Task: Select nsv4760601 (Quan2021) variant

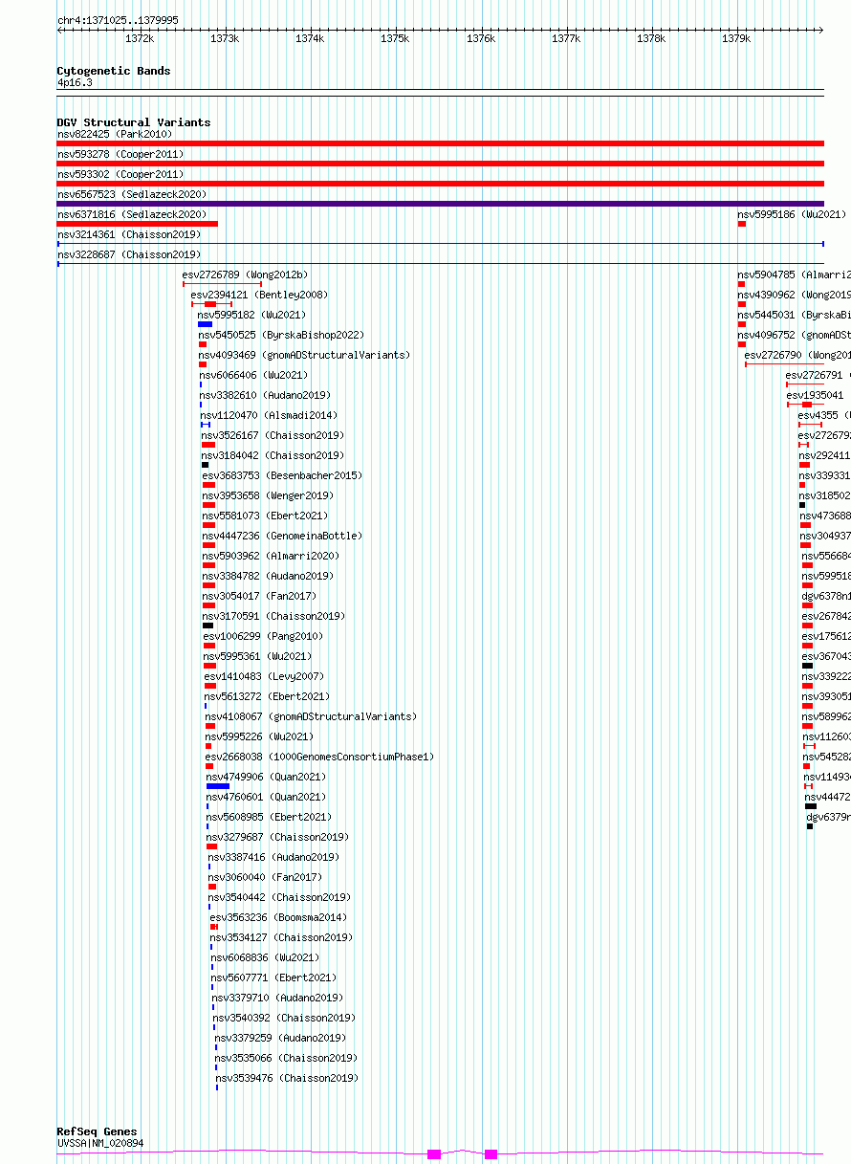Action: (267, 797)
